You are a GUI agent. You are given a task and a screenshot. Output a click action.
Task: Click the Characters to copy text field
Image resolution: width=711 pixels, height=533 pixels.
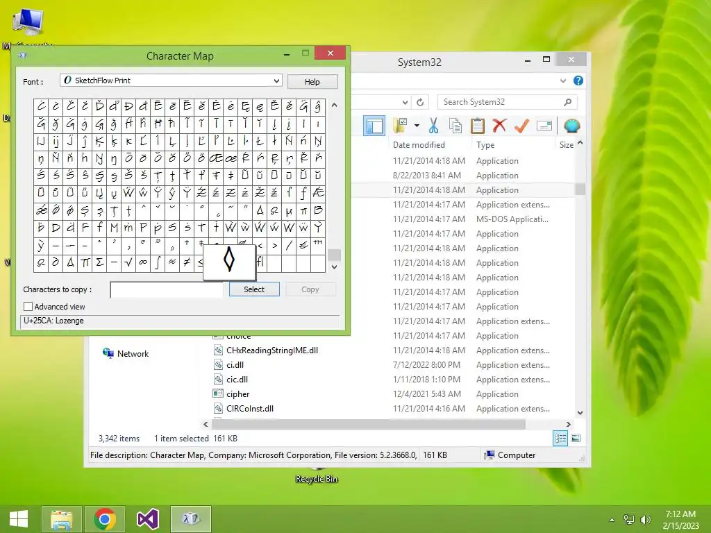click(x=167, y=289)
